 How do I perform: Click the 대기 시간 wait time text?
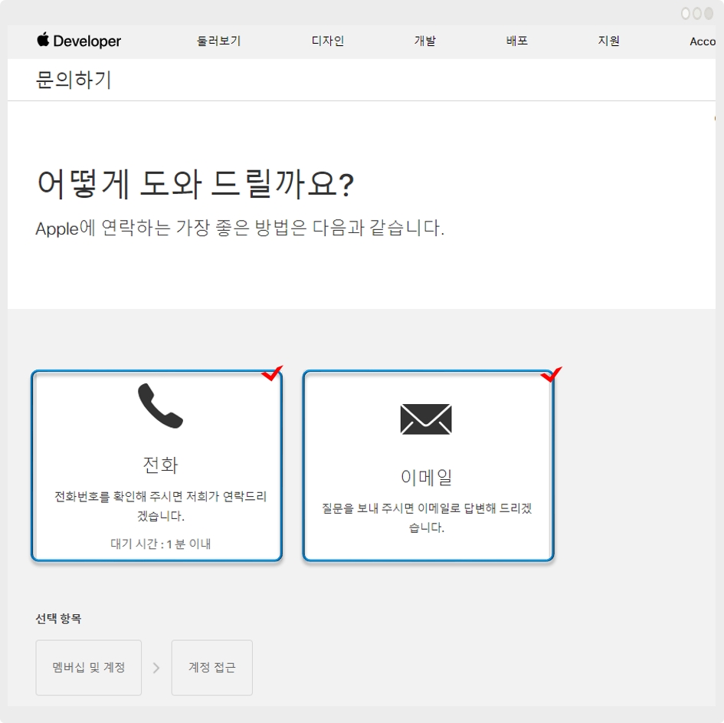(160, 544)
